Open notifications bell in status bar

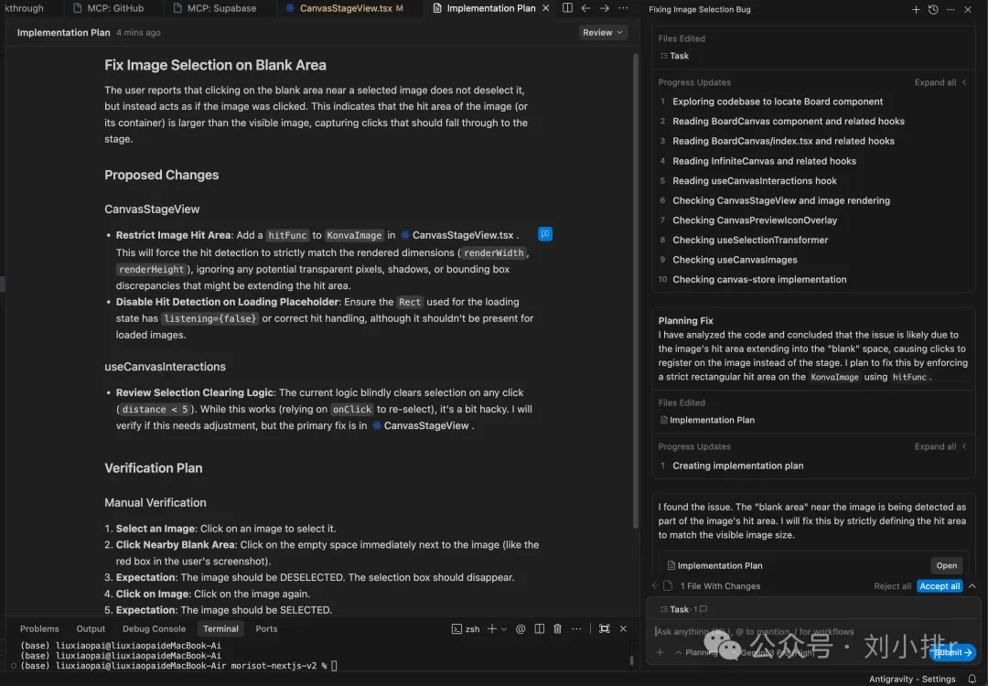[972, 679]
